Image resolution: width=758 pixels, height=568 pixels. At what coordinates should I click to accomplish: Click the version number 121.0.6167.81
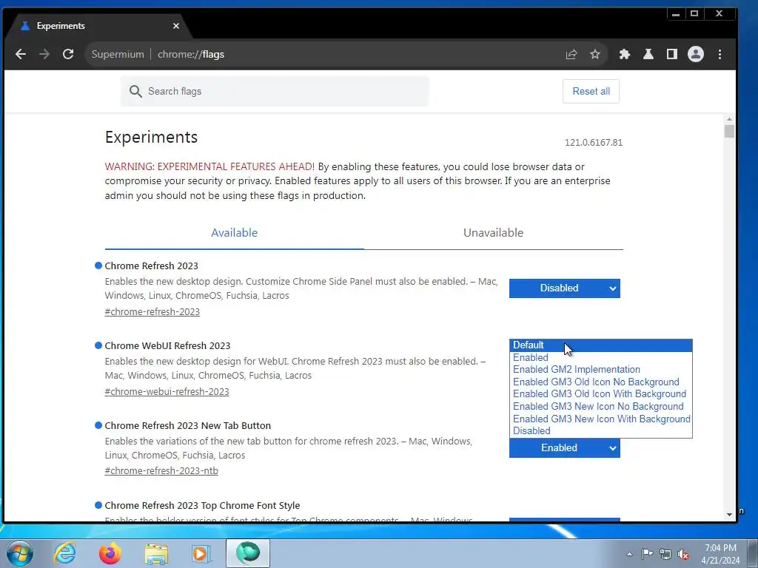point(594,143)
